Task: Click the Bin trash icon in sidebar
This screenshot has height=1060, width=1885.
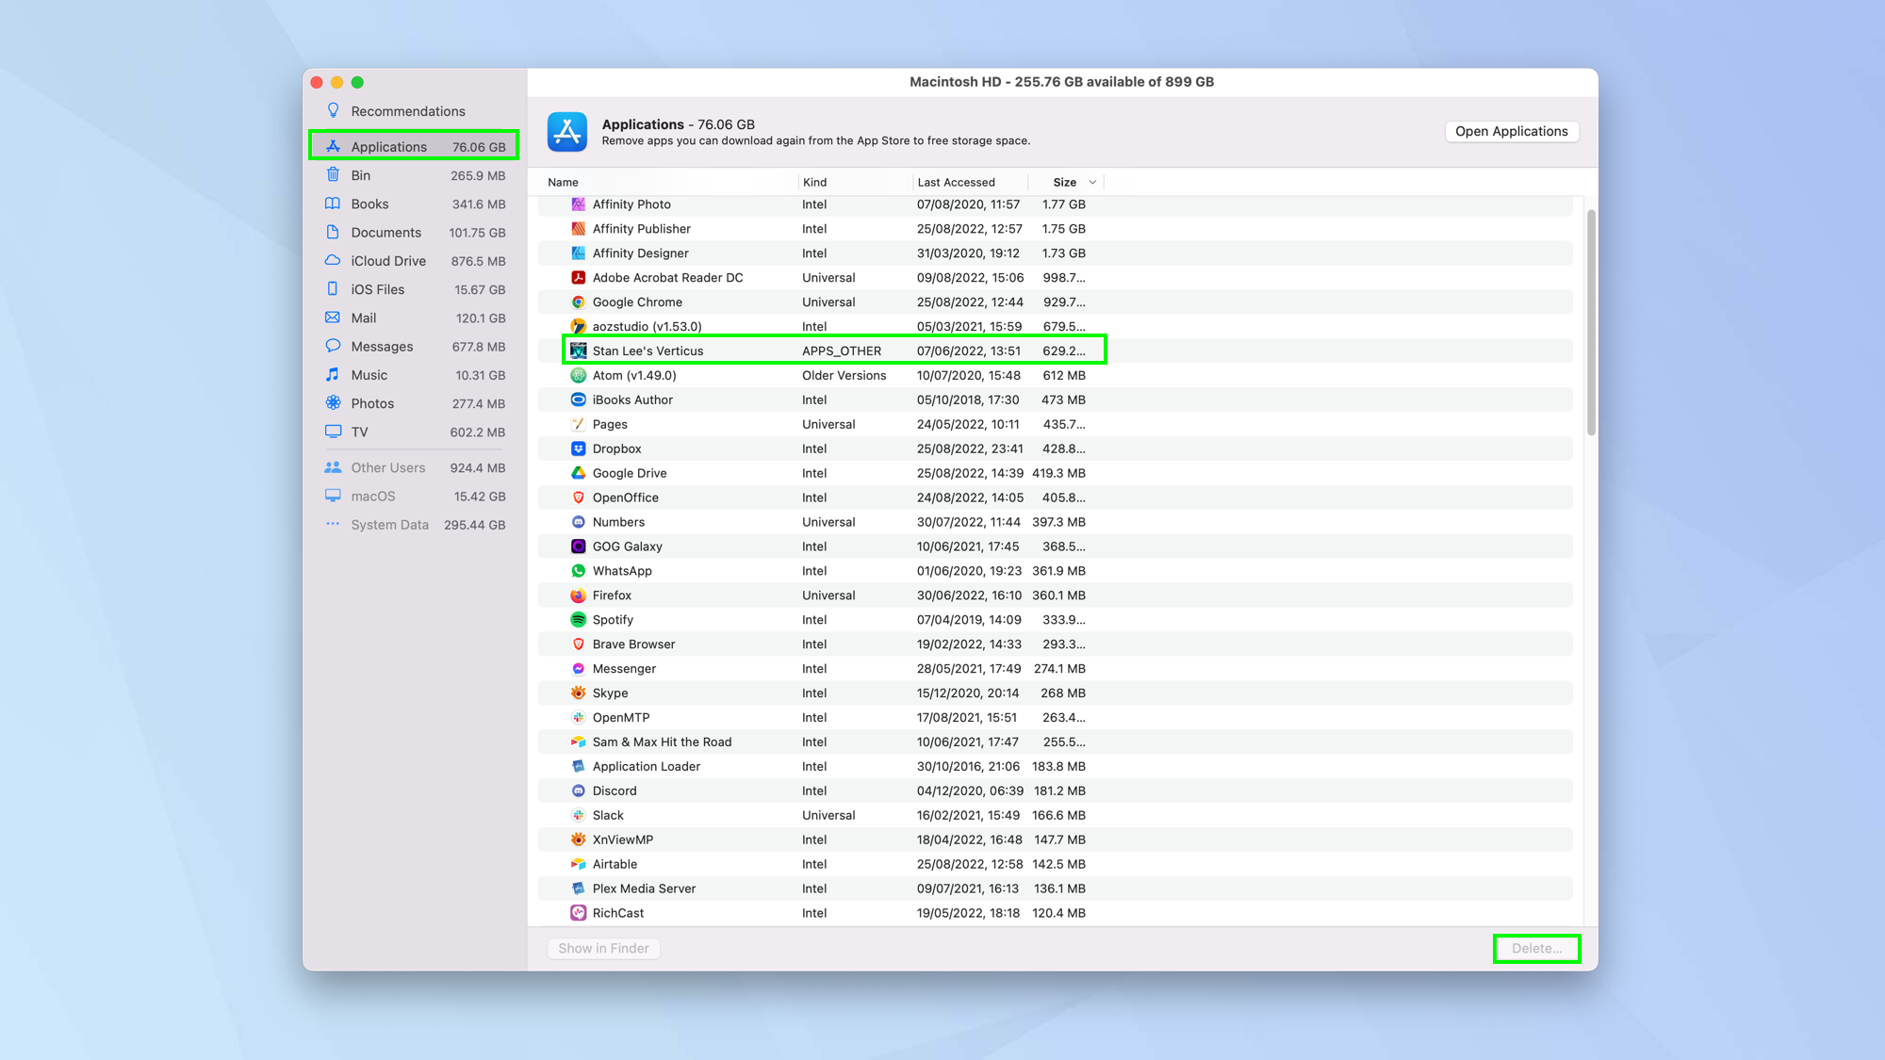Action: point(333,174)
